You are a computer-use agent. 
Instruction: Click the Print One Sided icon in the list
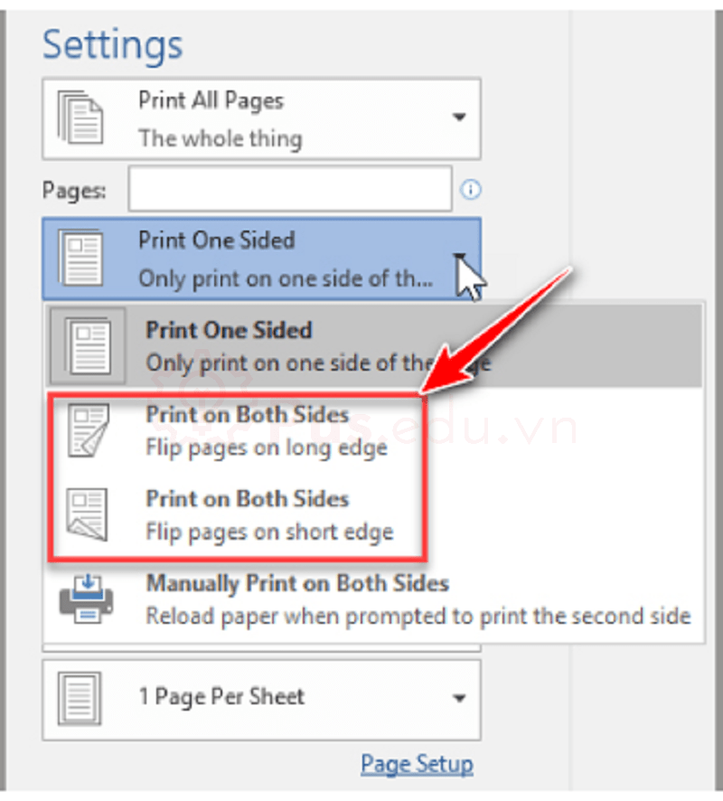88,347
